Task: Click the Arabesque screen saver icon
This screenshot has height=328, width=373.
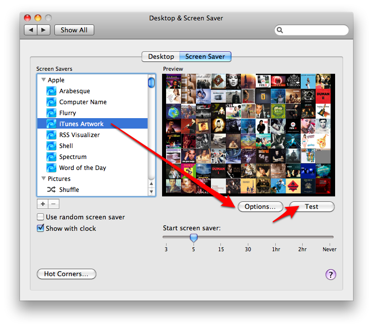Action: 51,91
